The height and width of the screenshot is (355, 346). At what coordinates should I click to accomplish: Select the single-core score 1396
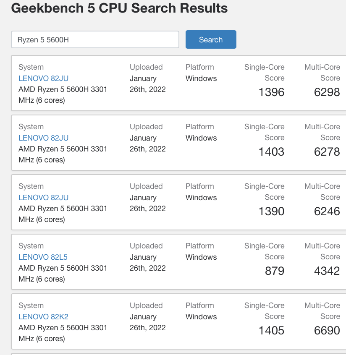pos(271,92)
